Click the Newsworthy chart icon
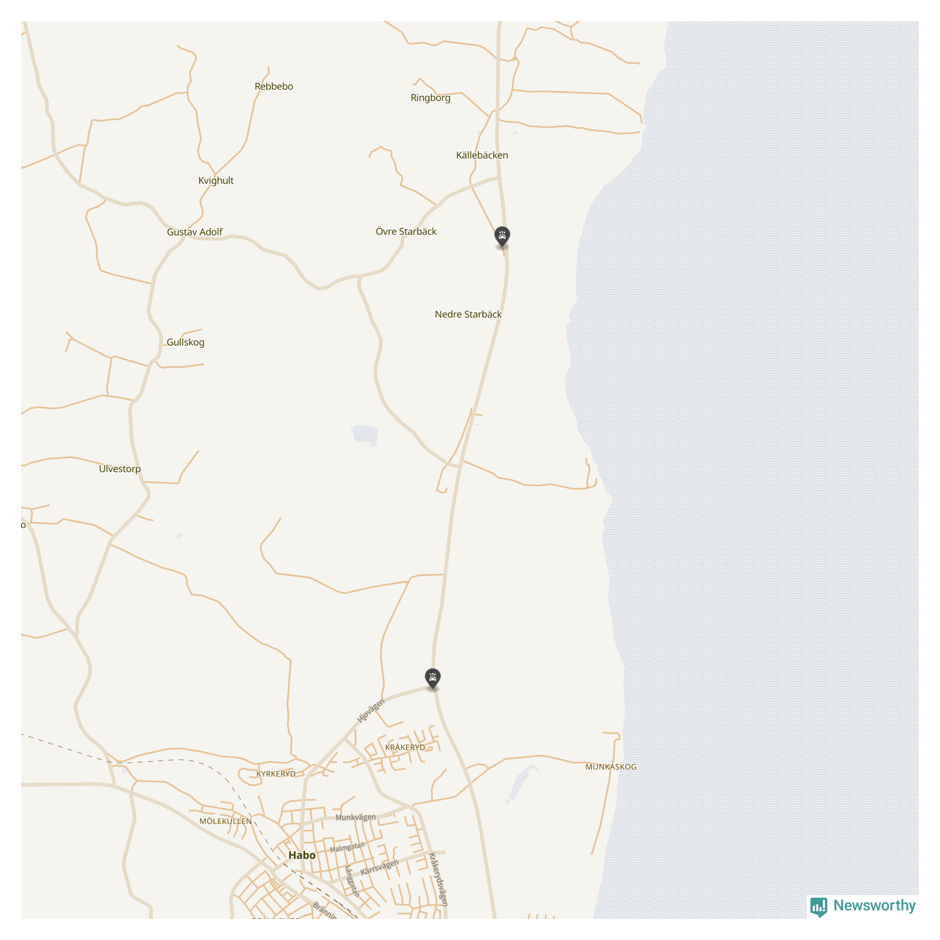 819,906
